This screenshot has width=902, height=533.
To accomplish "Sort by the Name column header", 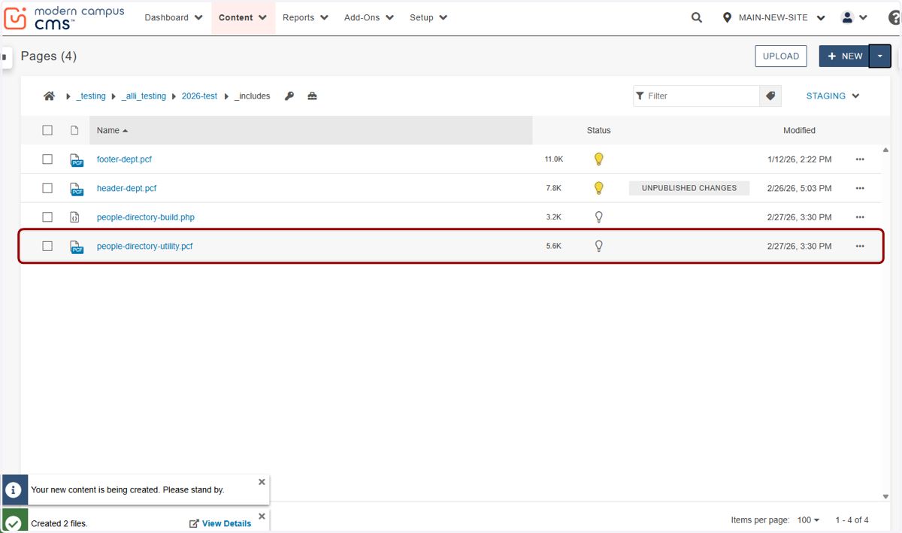I will [311, 130].
